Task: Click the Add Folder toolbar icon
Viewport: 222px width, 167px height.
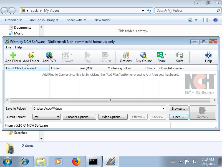Action: [31, 57]
